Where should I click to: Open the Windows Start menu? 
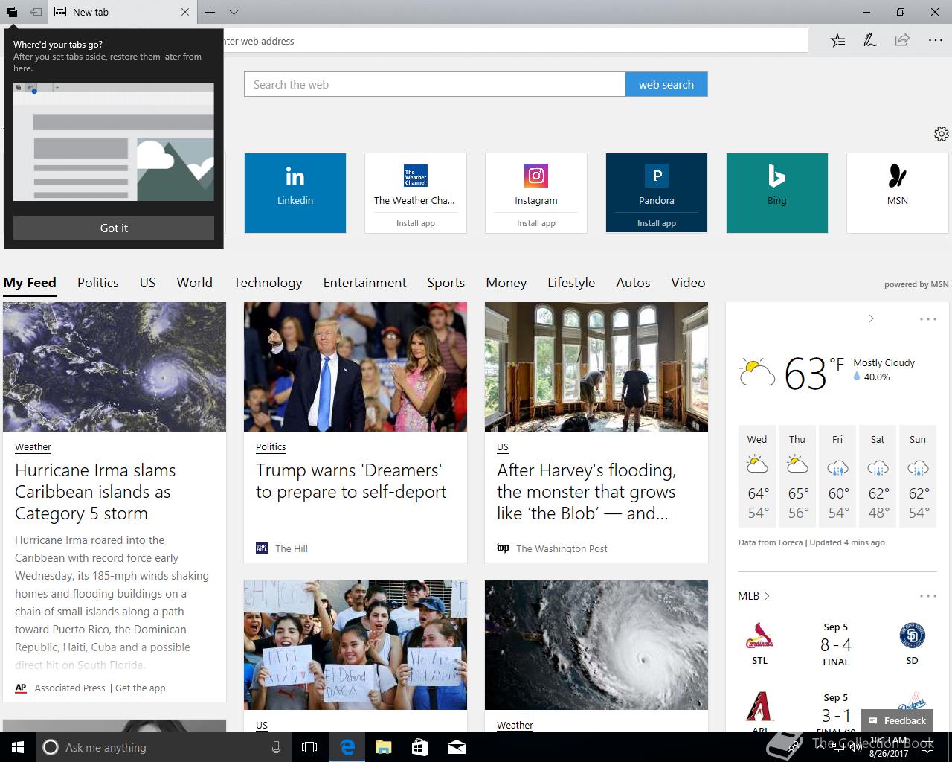click(18, 747)
